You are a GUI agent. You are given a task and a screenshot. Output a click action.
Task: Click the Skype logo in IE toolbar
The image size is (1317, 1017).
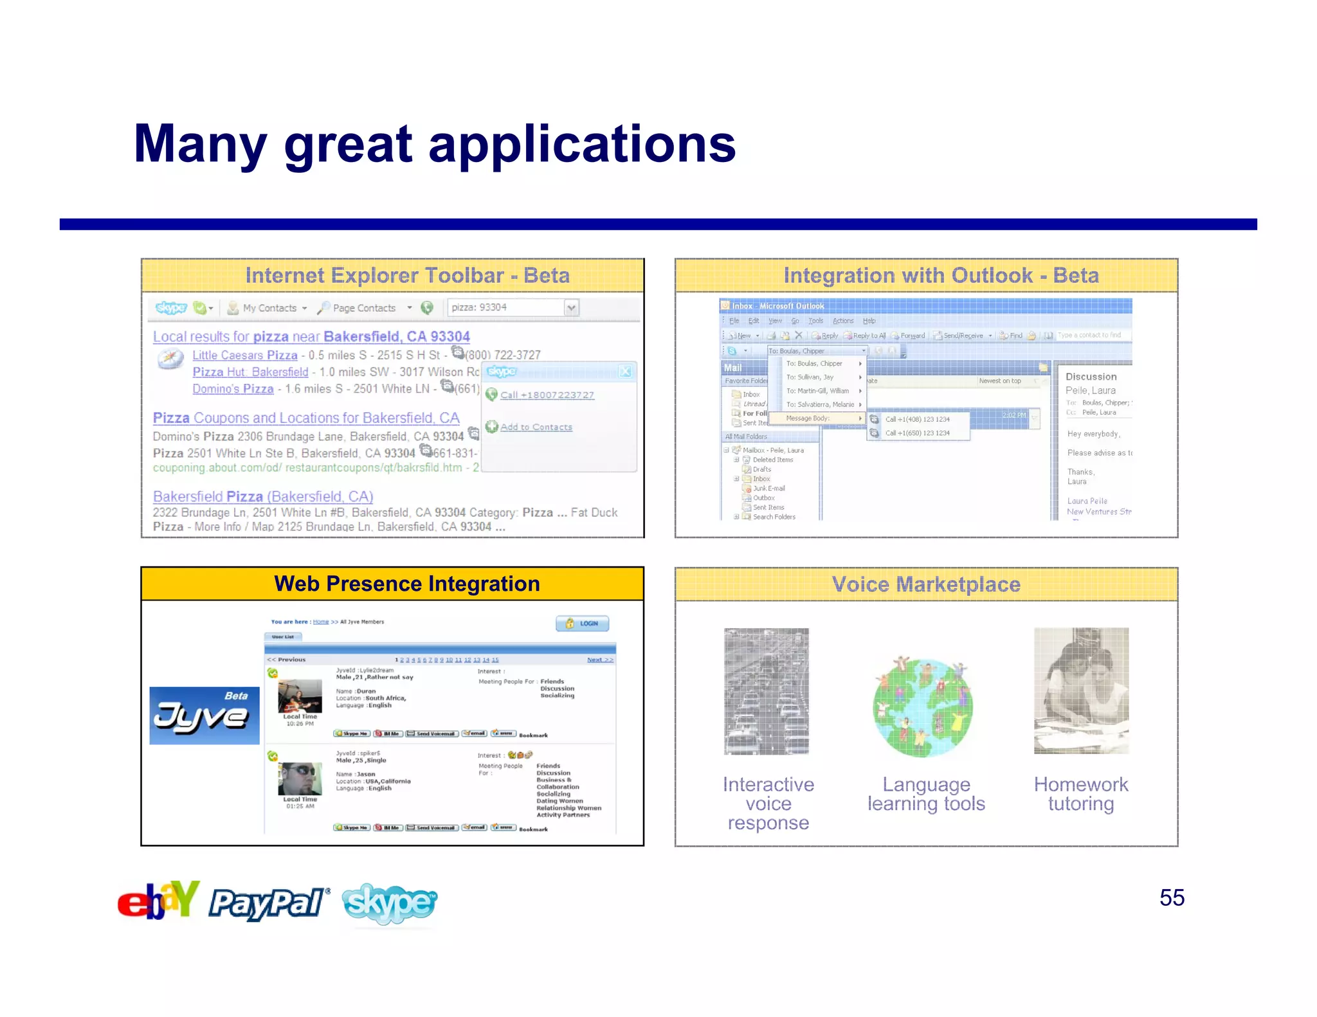coord(171,308)
